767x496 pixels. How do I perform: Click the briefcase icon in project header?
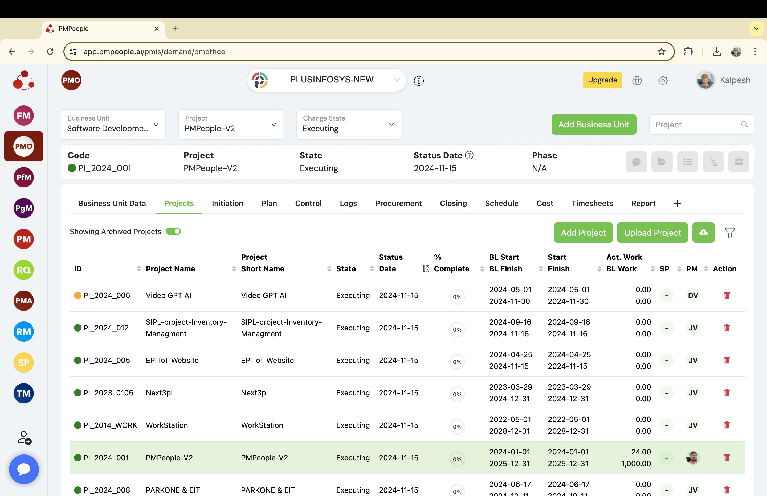point(738,162)
